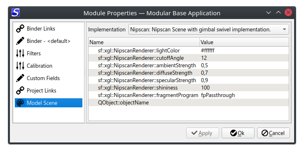The image size is (304, 154).
Task: Select the cutoffAngle property name
Action: [x=141, y=58]
